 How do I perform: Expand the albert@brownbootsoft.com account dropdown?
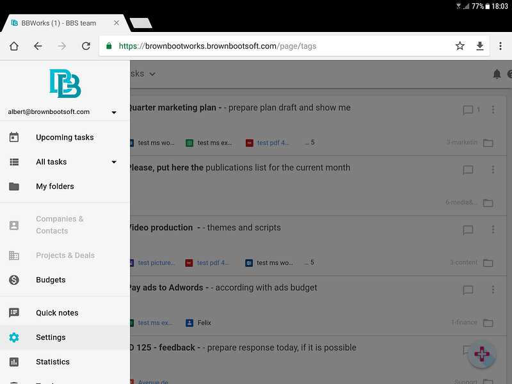click(114, 113)
